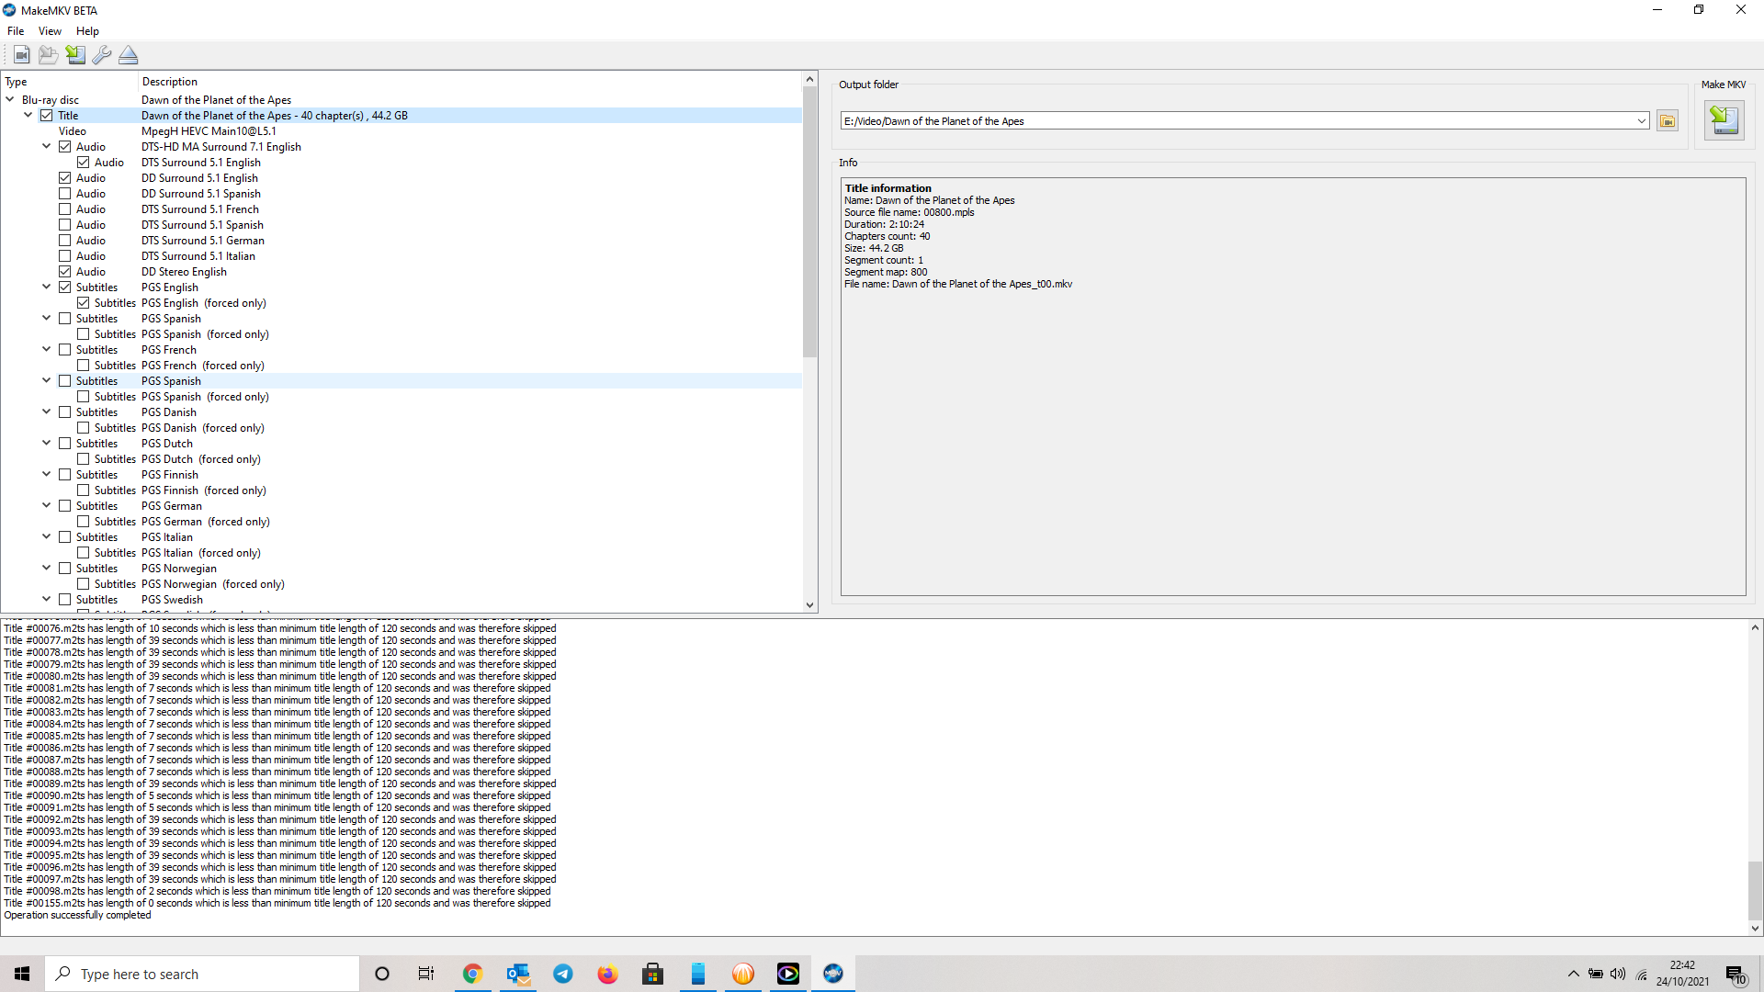Viewport: 1764px width, 992px height.
Task: Collapse PGS Dutch subtitles node
Action: (x=47, y=443)
